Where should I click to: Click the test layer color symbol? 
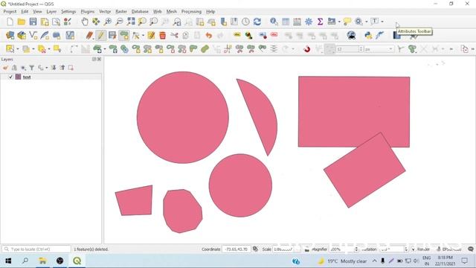point(18,77)
